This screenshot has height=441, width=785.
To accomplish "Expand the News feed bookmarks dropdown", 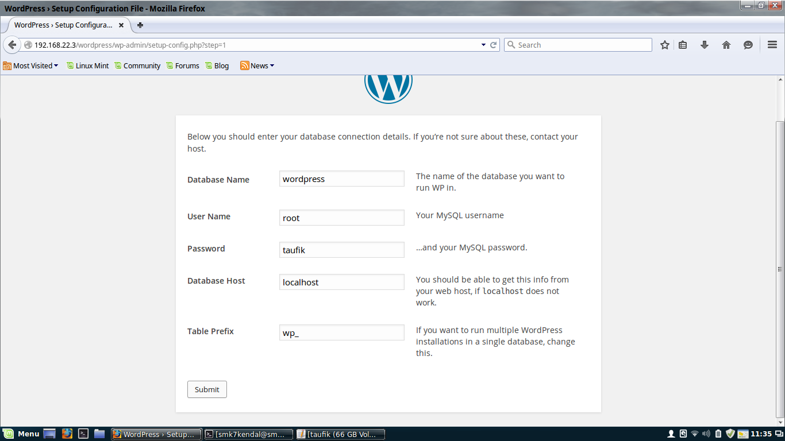I will 257,65.
